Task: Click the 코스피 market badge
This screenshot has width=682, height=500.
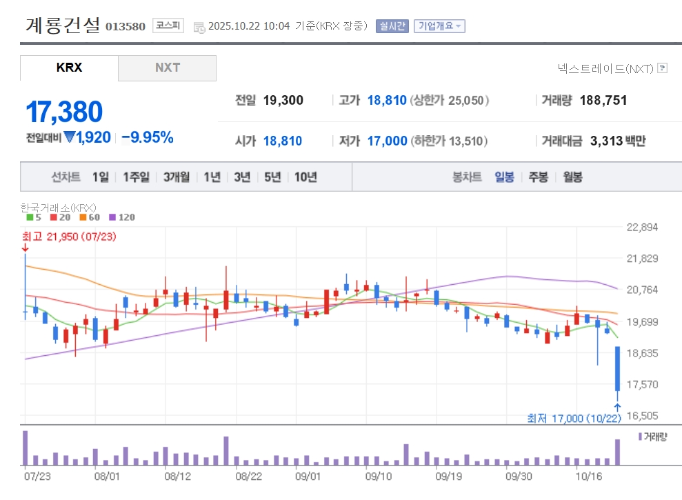Action: click(168, 26)
